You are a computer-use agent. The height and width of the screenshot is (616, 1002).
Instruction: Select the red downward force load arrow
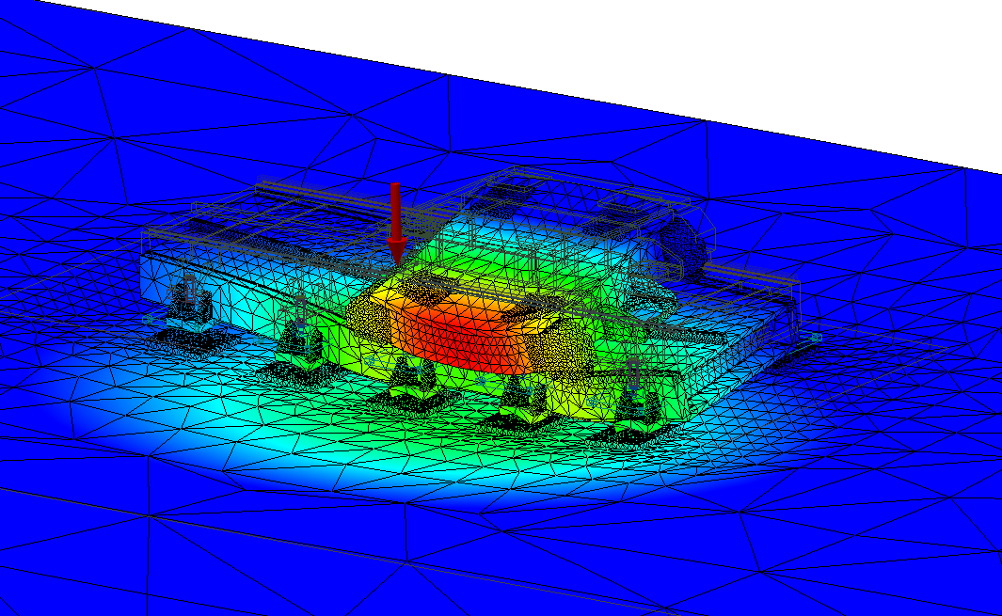click(x=395, y=222)
